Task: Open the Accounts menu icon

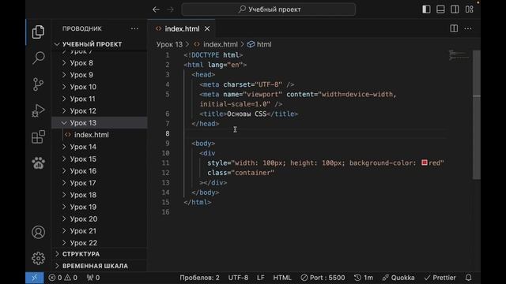Action: (x=38, y=232)
